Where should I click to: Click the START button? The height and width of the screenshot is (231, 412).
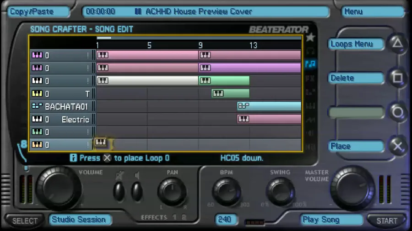tap(387, 221)
